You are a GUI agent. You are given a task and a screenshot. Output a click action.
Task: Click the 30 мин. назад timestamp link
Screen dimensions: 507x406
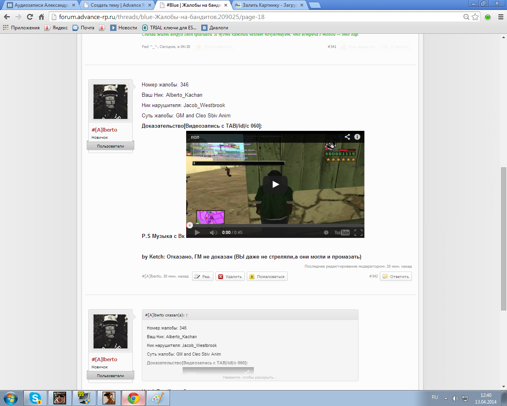tap(176, 276)
